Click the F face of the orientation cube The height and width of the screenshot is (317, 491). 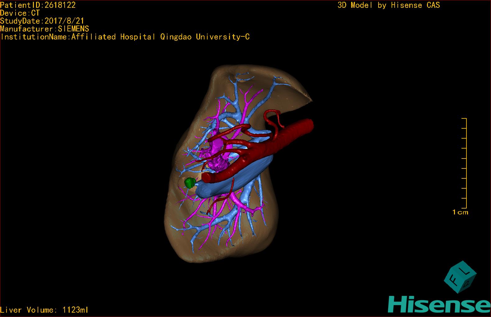pos(453,281)
